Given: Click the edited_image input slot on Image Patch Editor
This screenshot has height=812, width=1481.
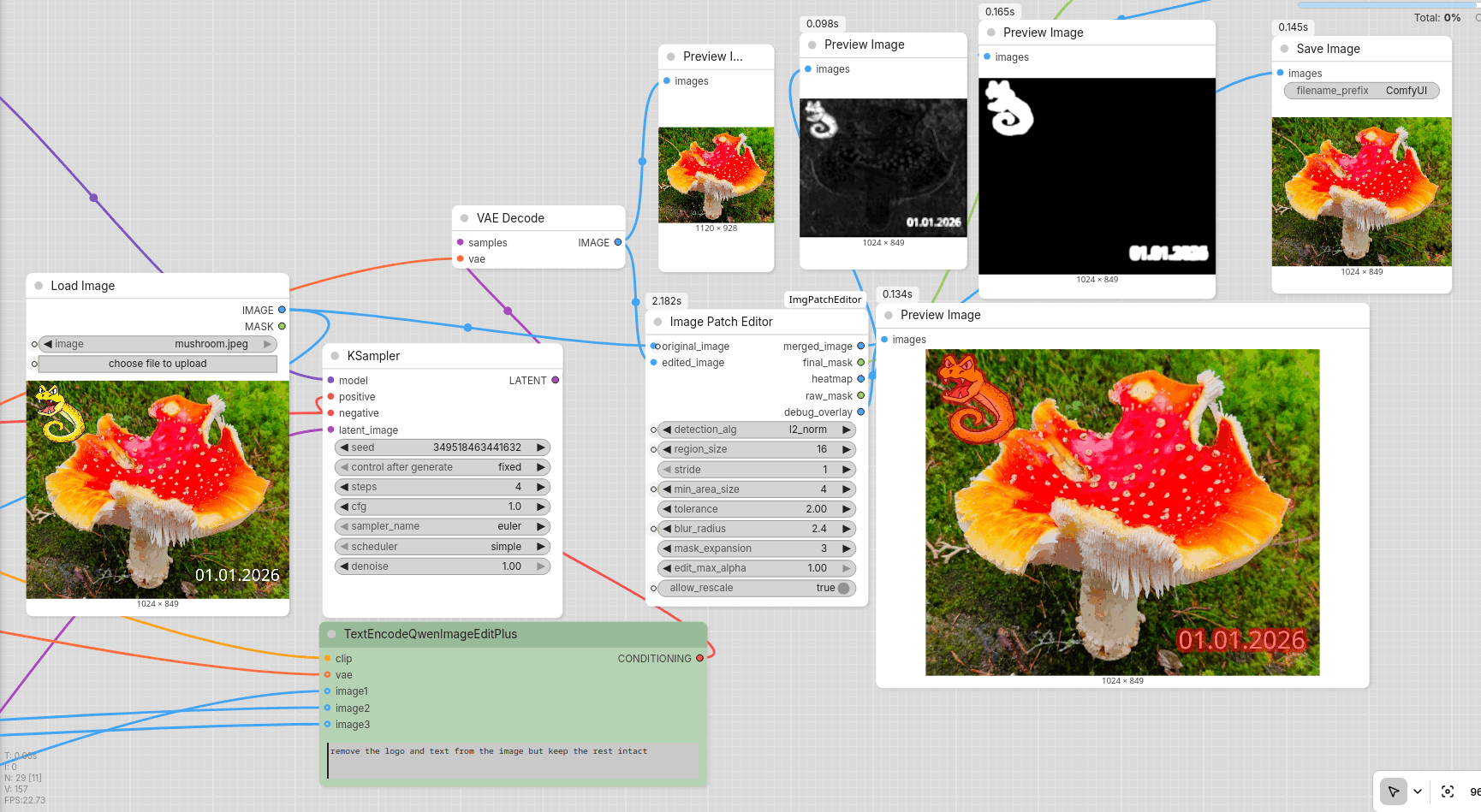Looking at the screenshot, I should [654, 362].
